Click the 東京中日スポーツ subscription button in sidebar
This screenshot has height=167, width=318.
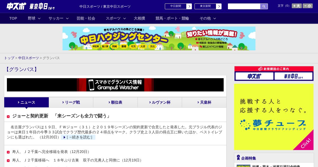pos(294,76)
